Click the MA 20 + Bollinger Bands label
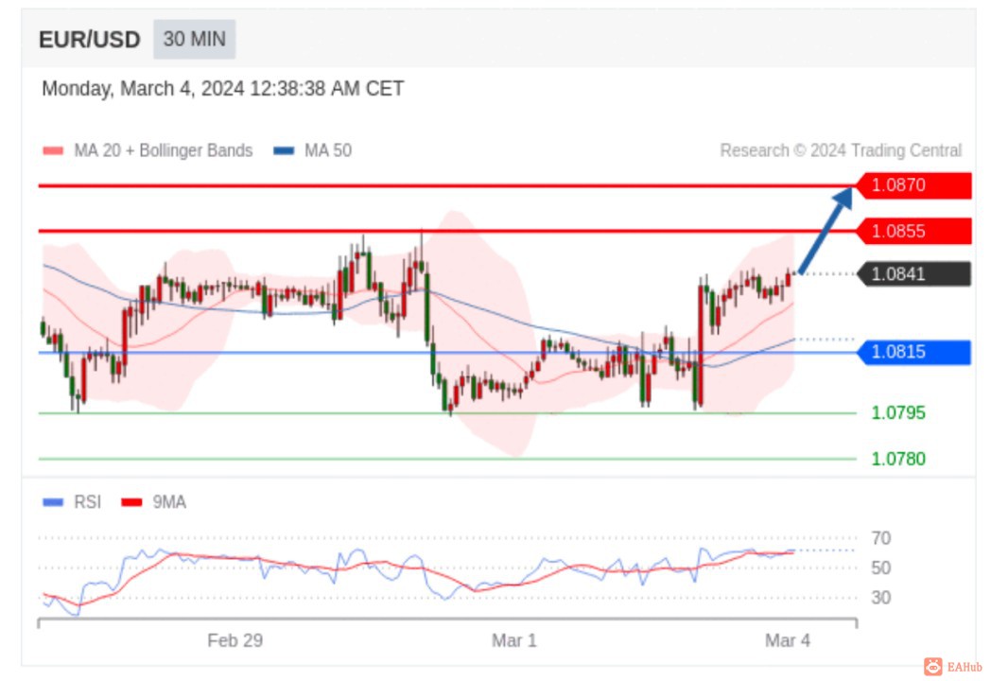This screenshot has height=681, width=991. pyautogui.click(x=163, y=150)
